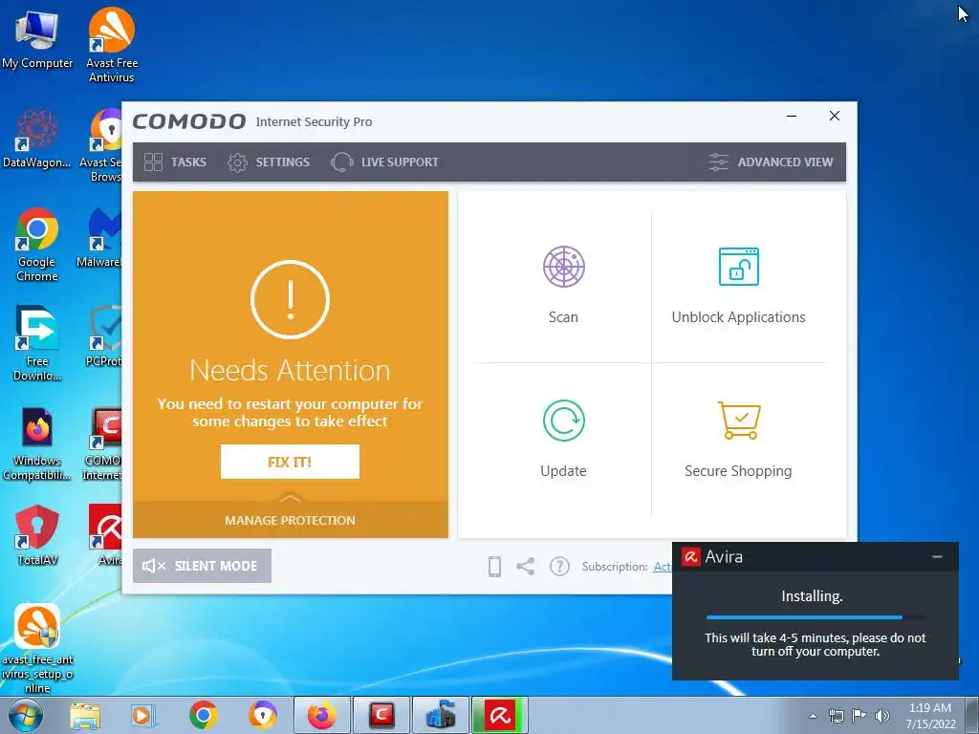
Task: Switch to Comodo taskbar button
Action: tap(381, 715)
